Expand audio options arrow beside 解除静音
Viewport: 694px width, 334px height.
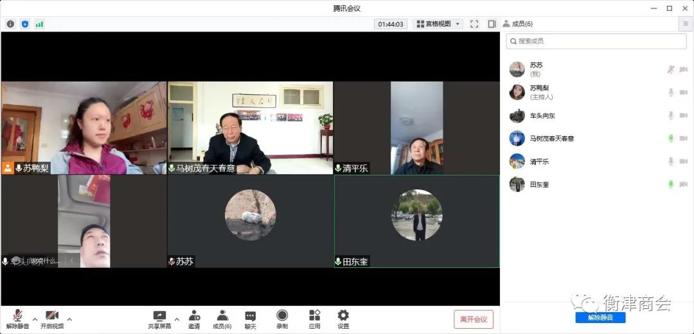[x=35, y=319]
